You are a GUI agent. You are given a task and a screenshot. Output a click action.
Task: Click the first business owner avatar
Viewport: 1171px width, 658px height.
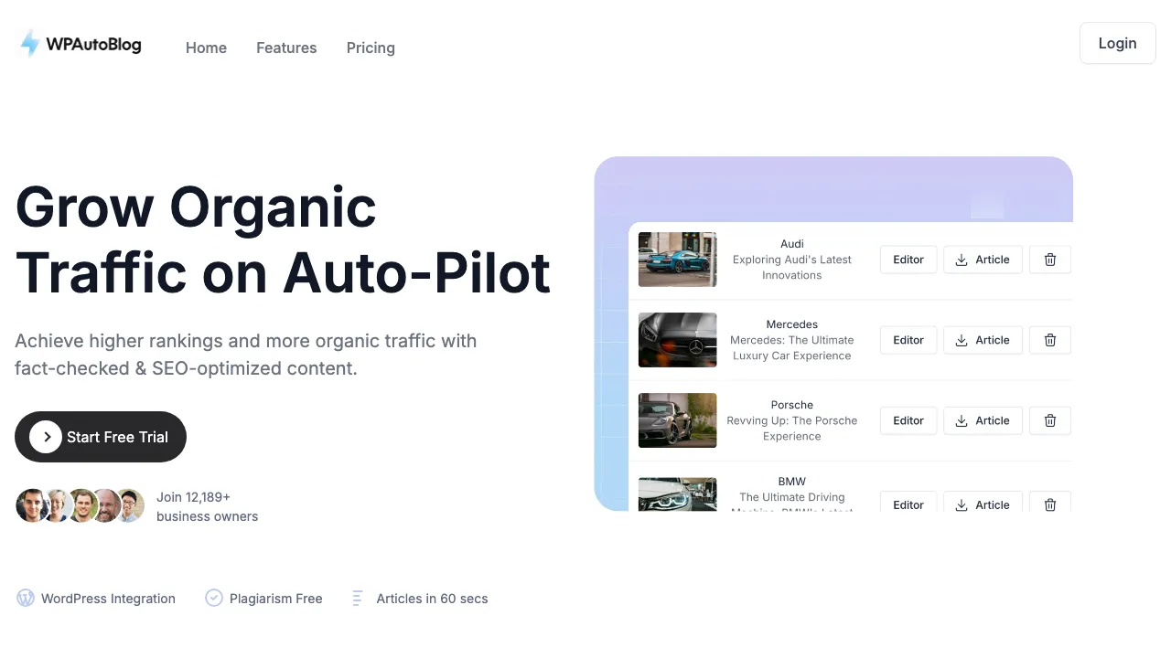point(30,505)
